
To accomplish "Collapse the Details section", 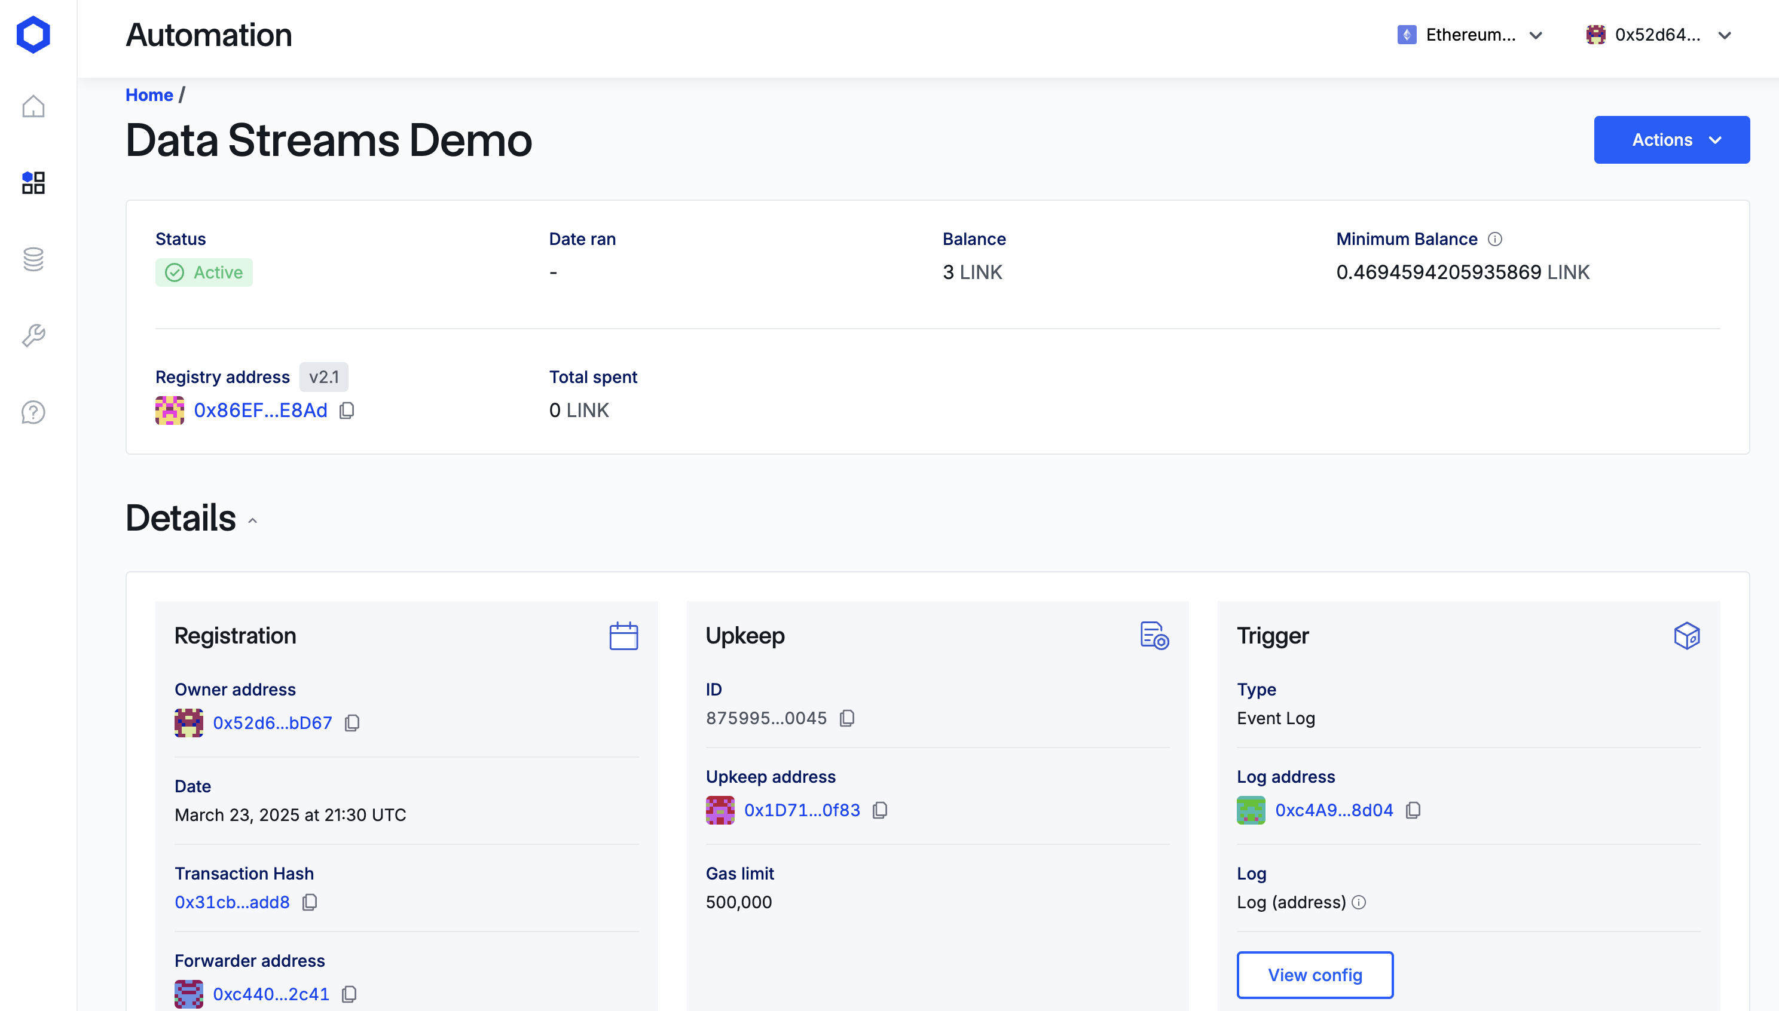I will point(253,520).
